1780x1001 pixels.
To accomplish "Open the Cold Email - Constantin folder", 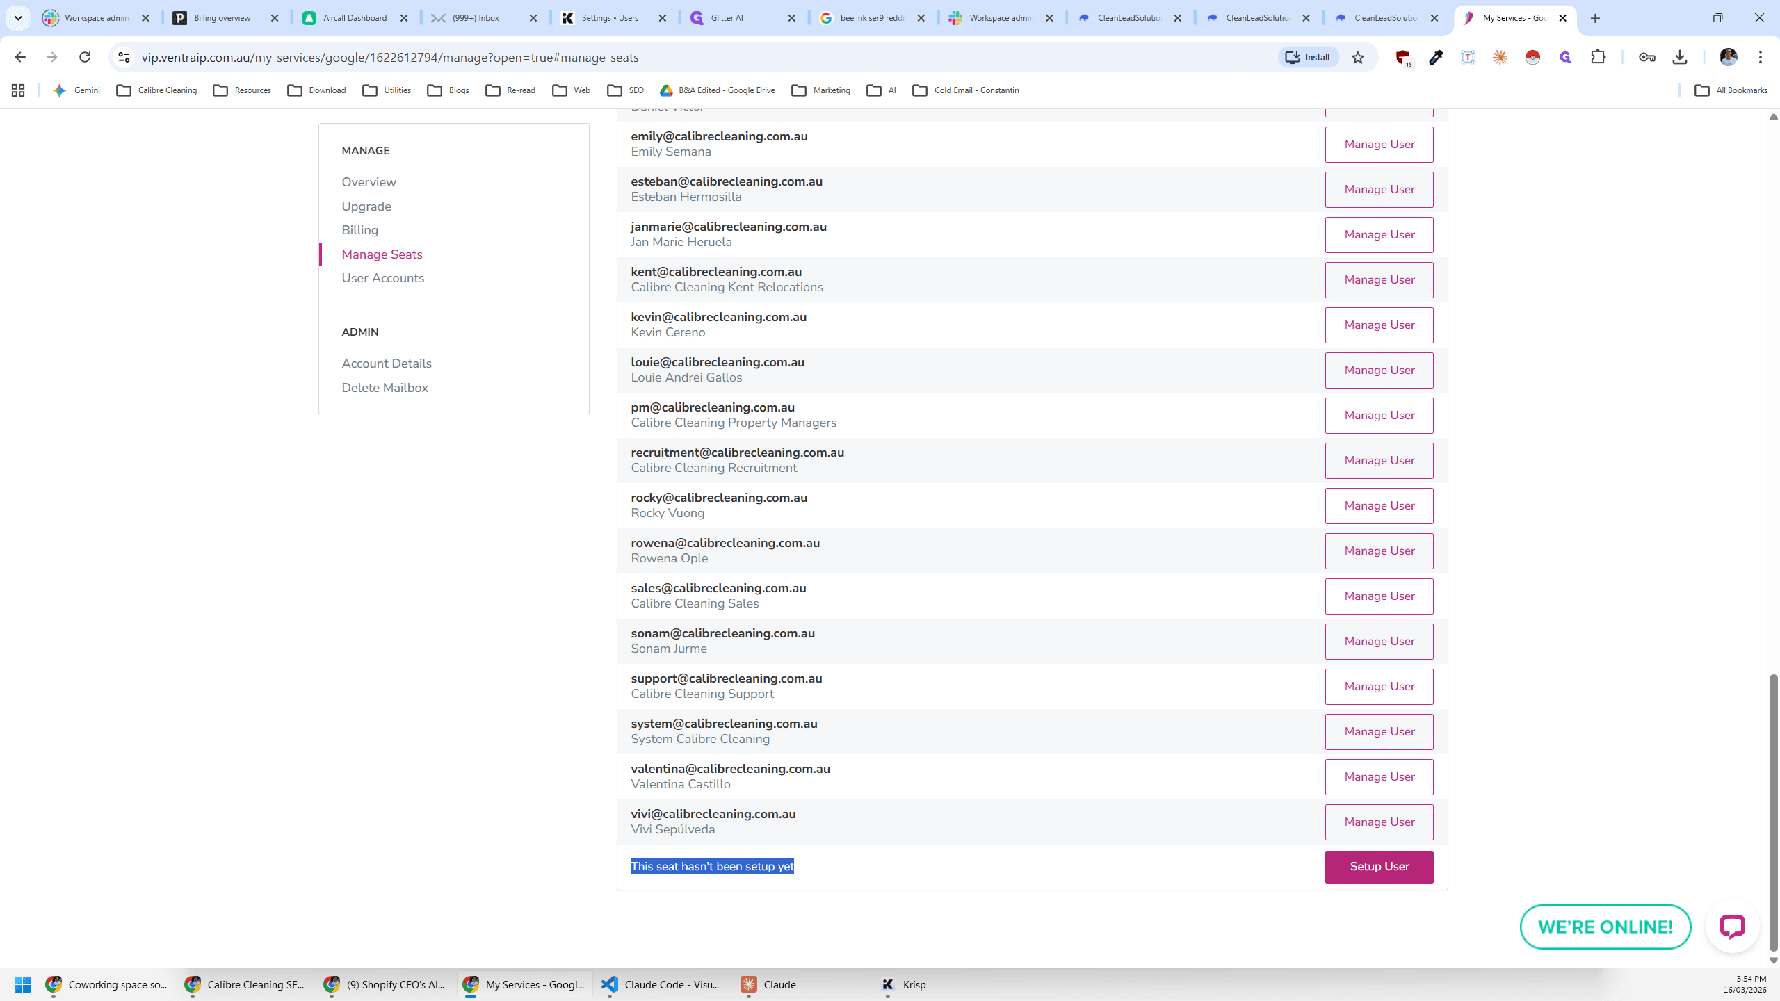I will tap(965, 90).
